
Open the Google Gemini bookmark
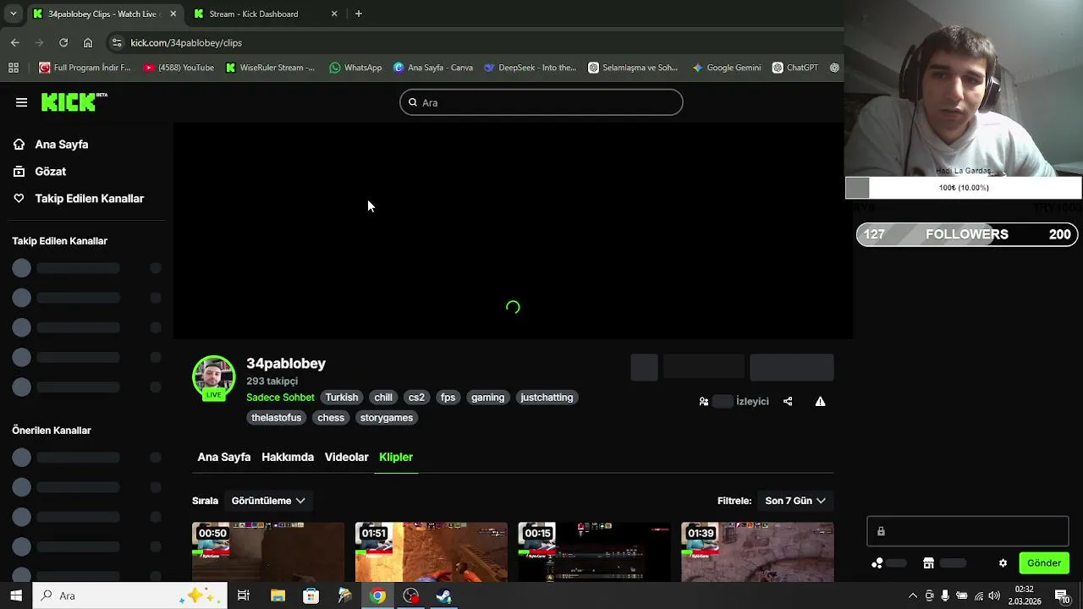tap(727, 68)
